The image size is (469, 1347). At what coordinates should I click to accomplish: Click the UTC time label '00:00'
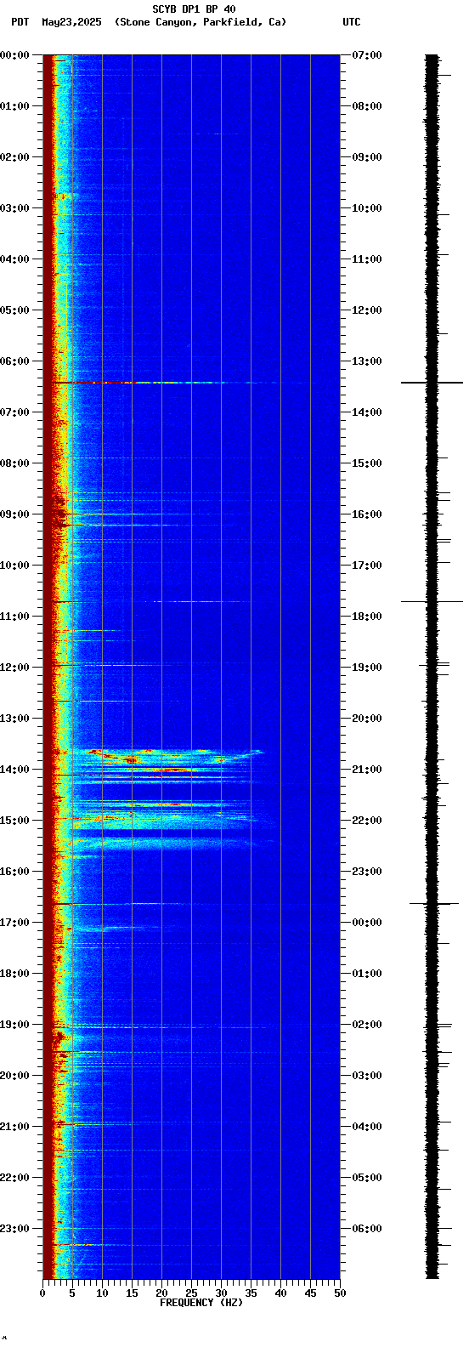367,923
